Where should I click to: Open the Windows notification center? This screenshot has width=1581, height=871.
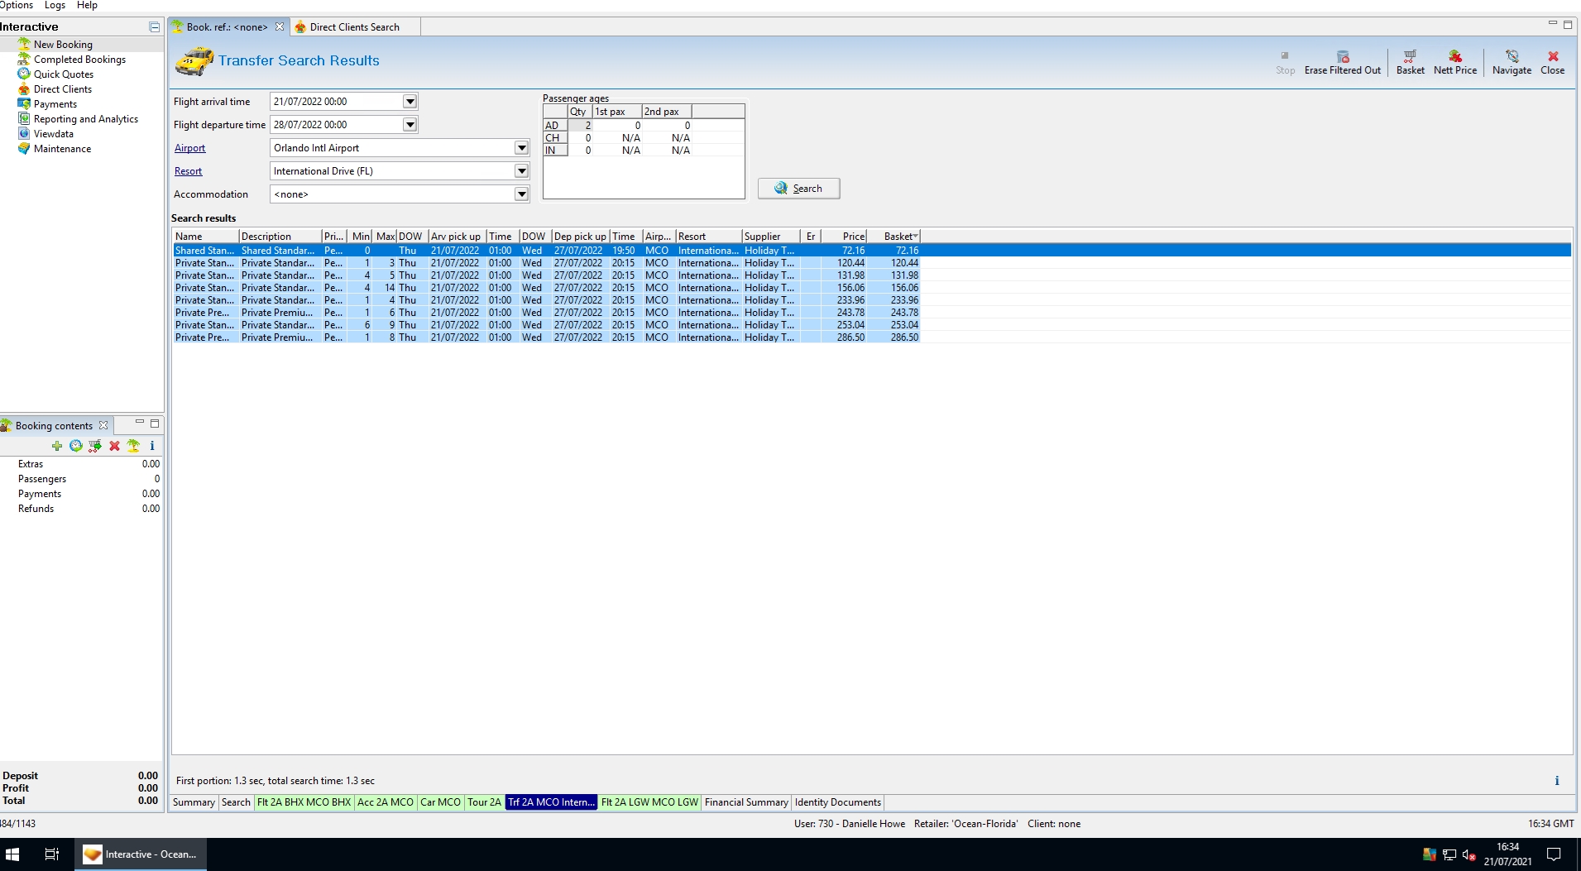click(1554, 854)
